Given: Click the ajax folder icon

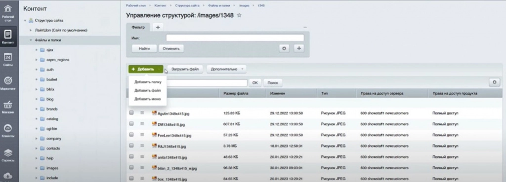Looking at the screenshot, I should point(42,50).
